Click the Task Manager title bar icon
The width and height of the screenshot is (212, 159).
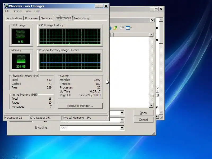click(x=6, y=6)
